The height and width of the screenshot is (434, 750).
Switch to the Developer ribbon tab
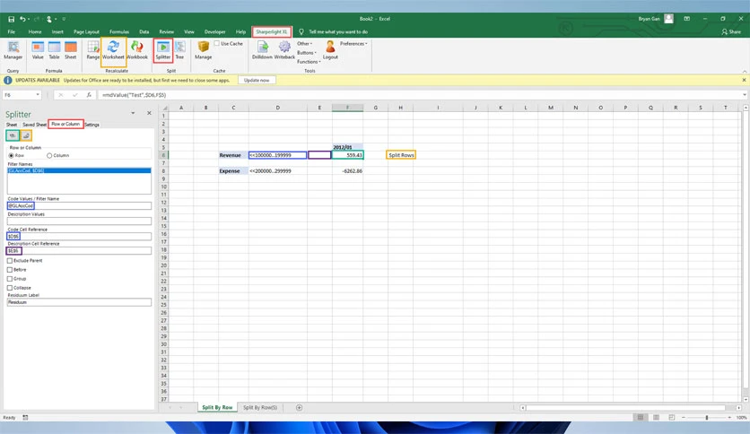tap(214, 32)
